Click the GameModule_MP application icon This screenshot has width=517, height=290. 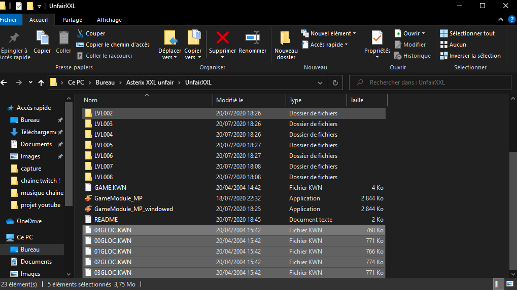pyautogui.click(x=88, y=198)
